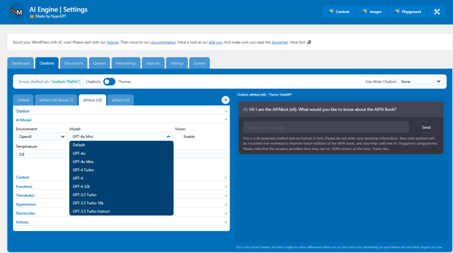Collapse the AI Model section
Screen dimensions: 453x253
(x=226, y=120)
